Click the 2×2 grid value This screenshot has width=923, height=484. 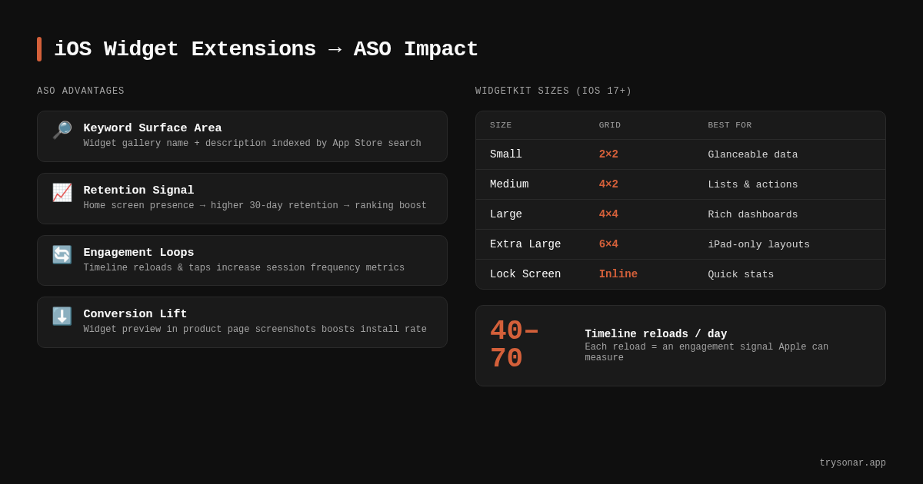(608, 154)
